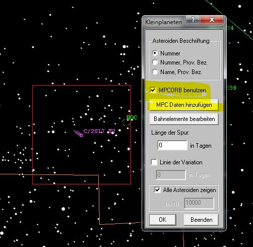Click the Beenden button
The width and height of the screenshot is (253, 247).
click(x=201, y=220)
